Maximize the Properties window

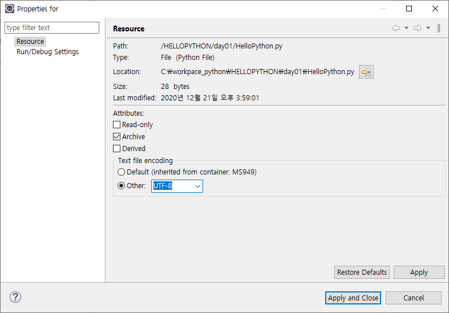pyautogui.click(x=409, y=9)
